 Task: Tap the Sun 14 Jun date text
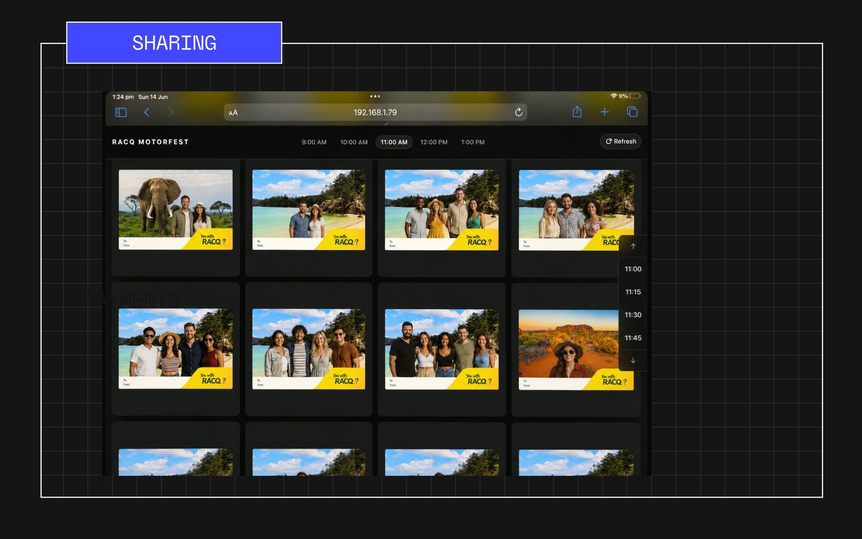coord(153,97)
